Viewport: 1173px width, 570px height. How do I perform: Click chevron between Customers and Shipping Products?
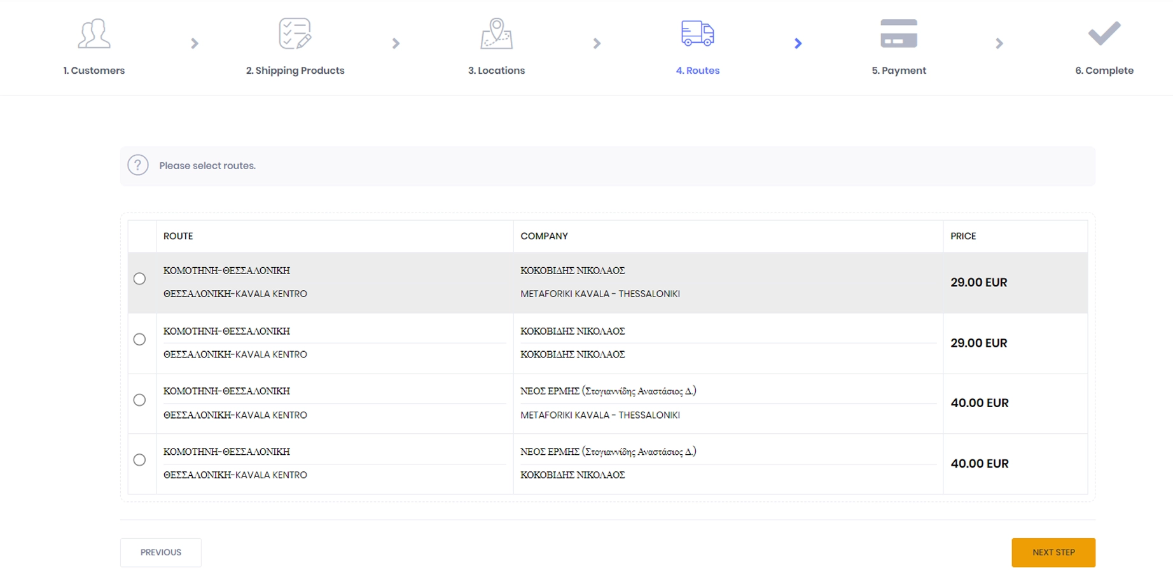tap(195, 43)
